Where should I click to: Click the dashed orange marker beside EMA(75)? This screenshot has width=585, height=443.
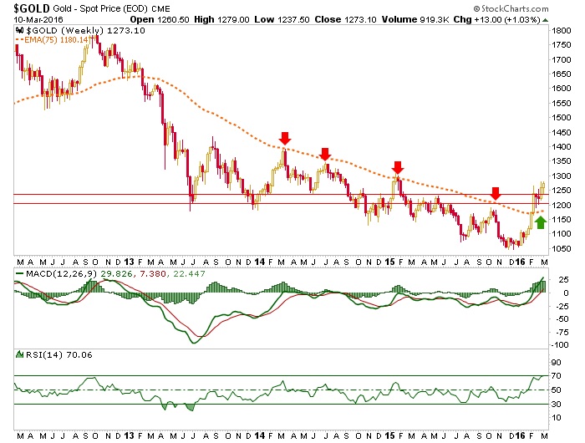tap(19, 39)
